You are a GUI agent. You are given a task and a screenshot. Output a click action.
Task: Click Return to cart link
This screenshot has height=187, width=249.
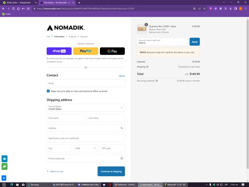55,171
